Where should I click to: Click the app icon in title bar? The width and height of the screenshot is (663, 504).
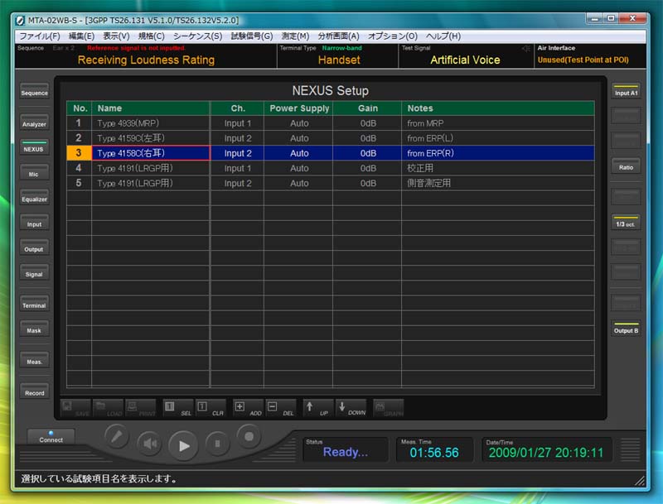pyautogui.click(x=20, y=20)
